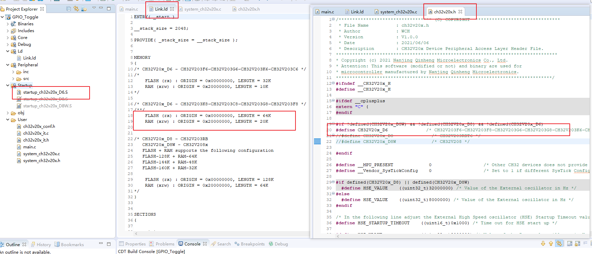The width and height of the screenshot is (592, 254).
Task: Click the obj folder icon
Action: 13,113
